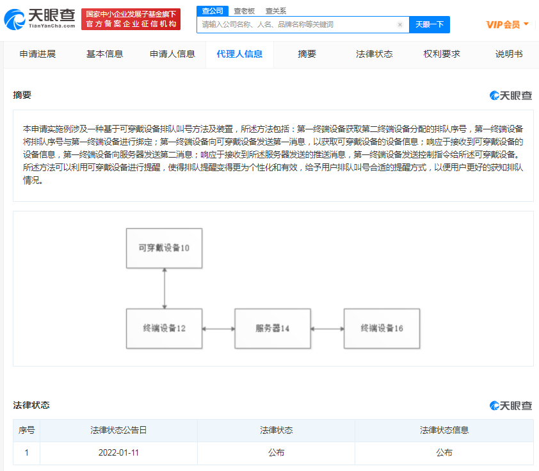
Task: Switch to the 申请进展 tab
Action: [x=38, y=54]
